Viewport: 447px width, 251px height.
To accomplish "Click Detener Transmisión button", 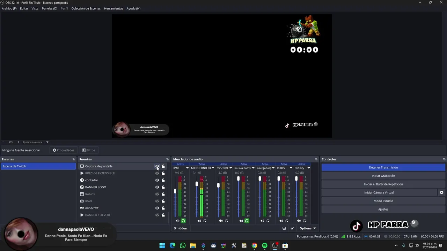I will (383, 167).
